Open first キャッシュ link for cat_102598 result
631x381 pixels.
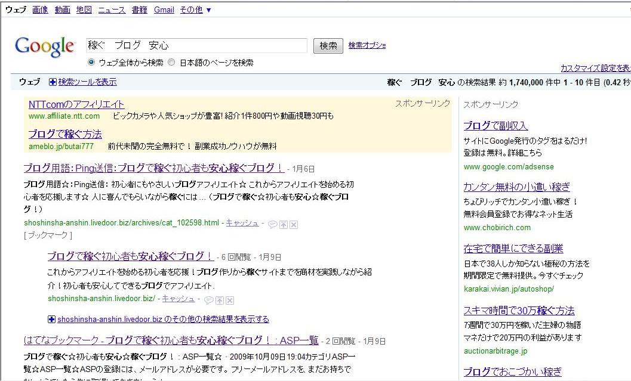242,222
